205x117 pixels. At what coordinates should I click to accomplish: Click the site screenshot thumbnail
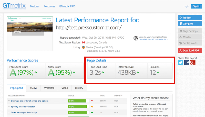pyautogui.click(x=30, y=34)
